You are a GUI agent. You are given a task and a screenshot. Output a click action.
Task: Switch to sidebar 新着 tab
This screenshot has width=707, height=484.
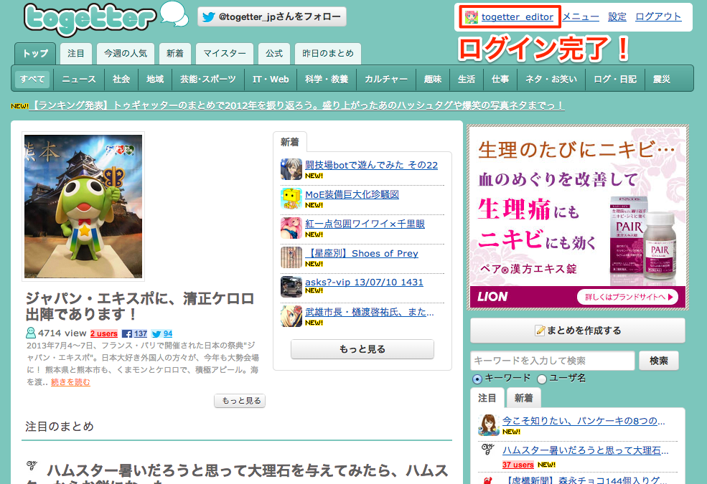pyautogui.click(x=523, y=398)
